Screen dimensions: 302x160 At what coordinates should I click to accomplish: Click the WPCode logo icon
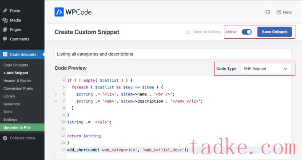[x=59, y=12]
